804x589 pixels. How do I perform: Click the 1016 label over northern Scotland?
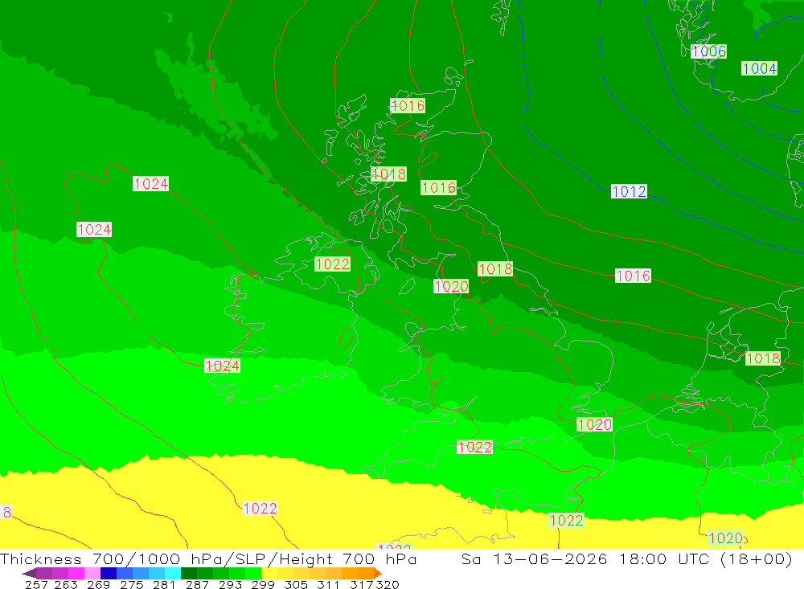(x=408, y=105)
